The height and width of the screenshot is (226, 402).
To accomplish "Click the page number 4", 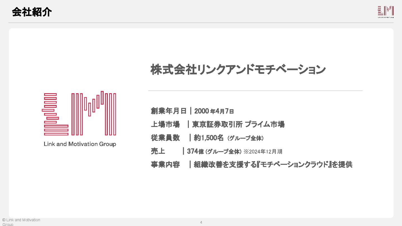I will point(201,222).
